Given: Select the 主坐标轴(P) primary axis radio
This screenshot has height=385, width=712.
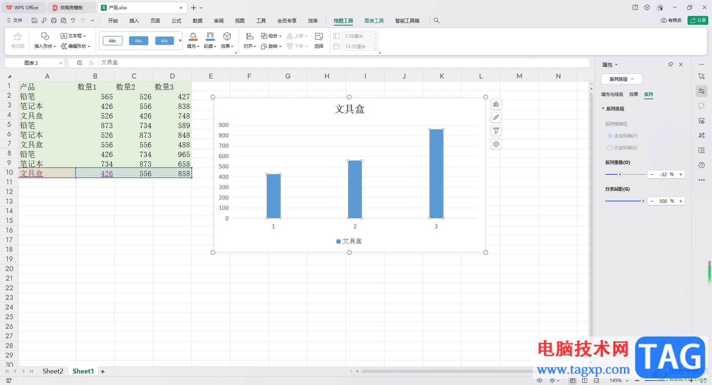Looking at the screenshot, I should [x=610, y=136].
